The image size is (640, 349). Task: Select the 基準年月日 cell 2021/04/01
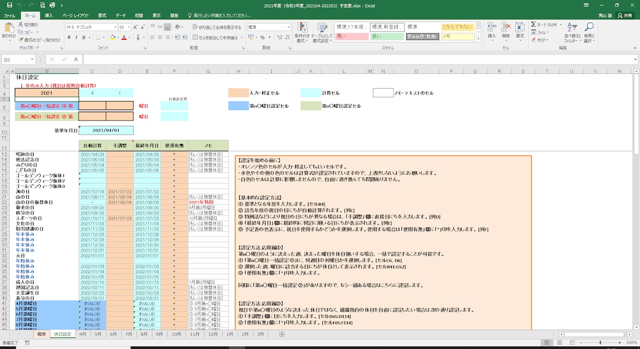click(x=106, y=130)
